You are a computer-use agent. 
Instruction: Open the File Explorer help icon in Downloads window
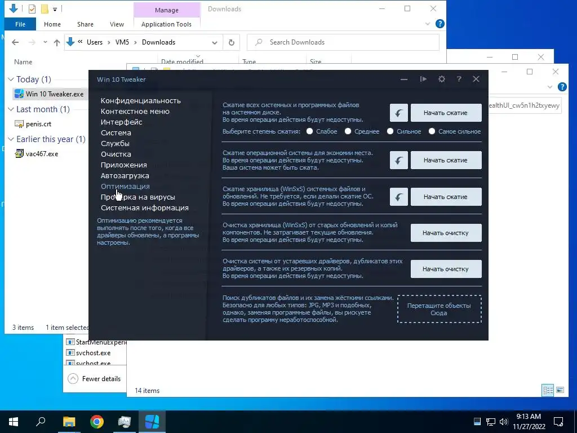coord(440,24)
